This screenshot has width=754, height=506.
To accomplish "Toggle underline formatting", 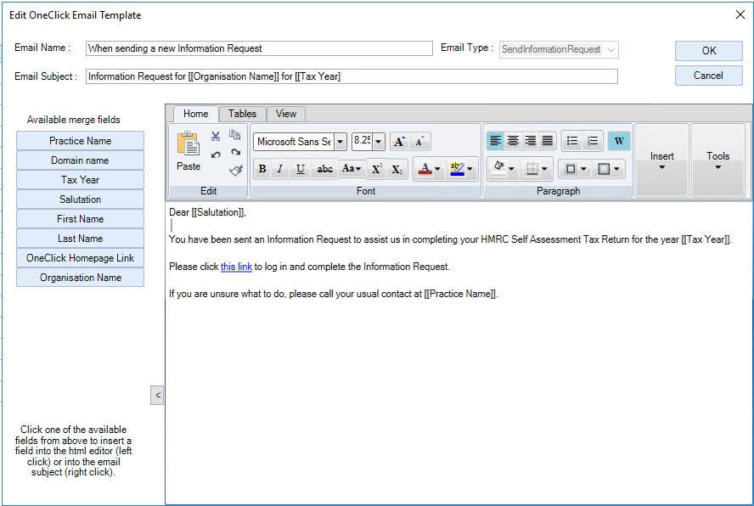I will point(300,169).
